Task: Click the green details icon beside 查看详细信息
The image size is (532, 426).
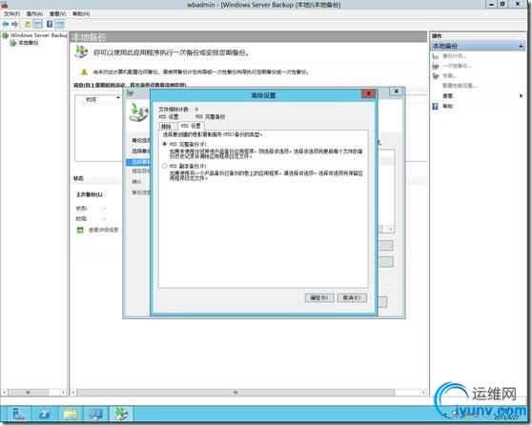Action: coord(80,230)
